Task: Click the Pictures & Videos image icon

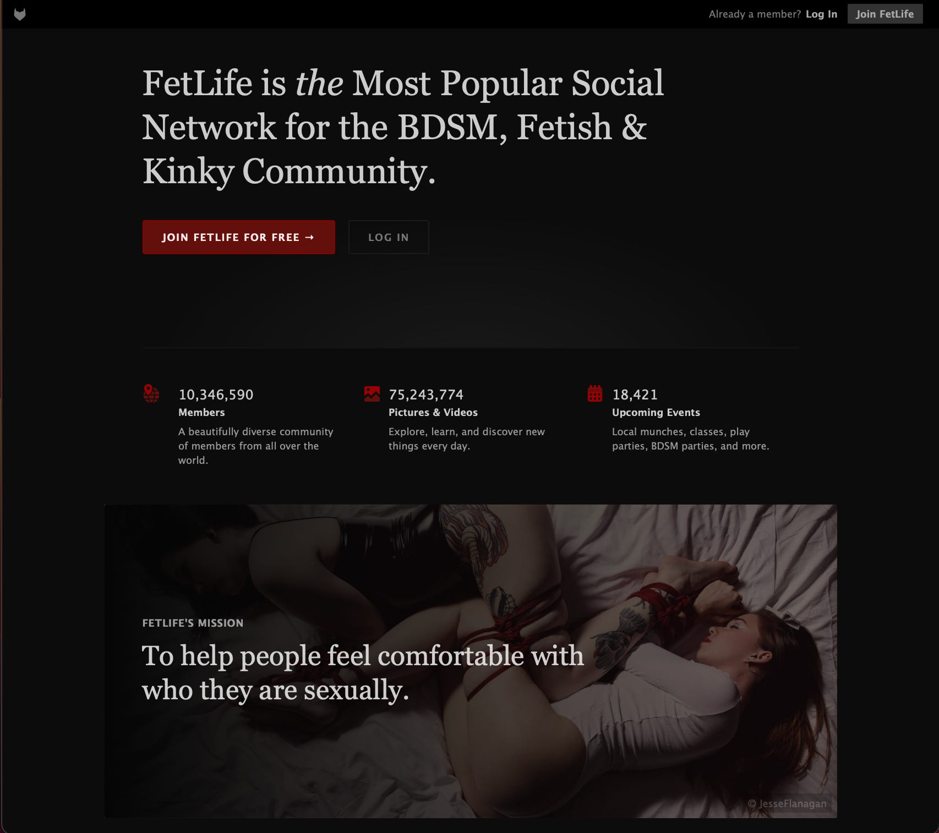Action: (372, 394)
